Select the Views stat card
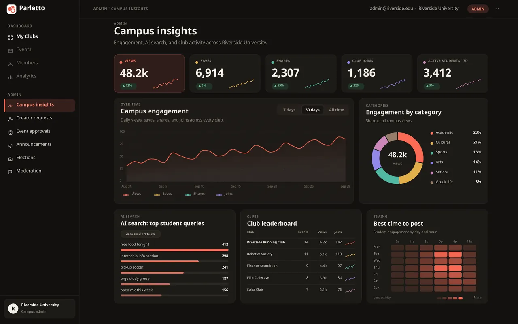Viewport: 518px width, 324px height. click(x=149, y=74)
